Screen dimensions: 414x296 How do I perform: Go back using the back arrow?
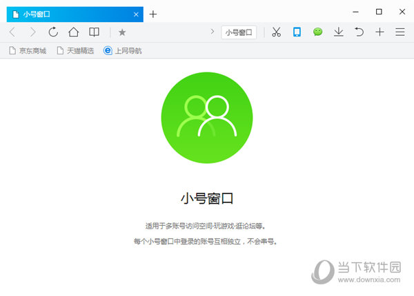pyautogui.click(x=12, y=32)
